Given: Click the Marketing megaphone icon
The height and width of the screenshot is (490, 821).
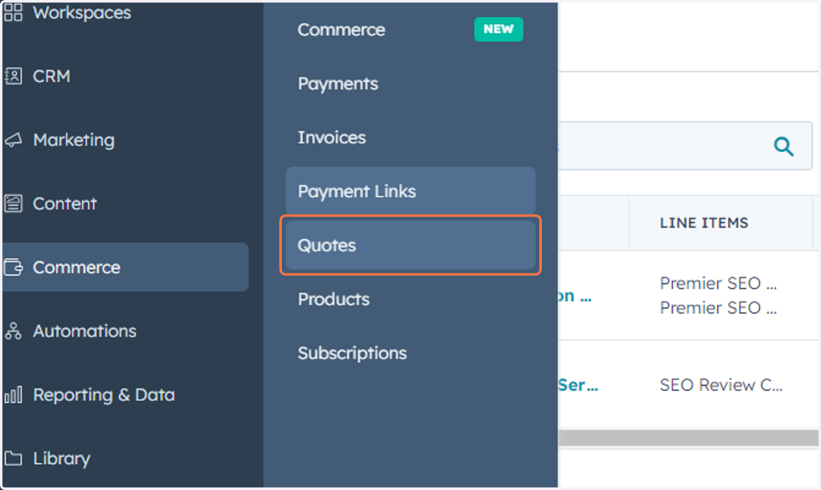Looking at the screenshot, I should pos(14,140).
